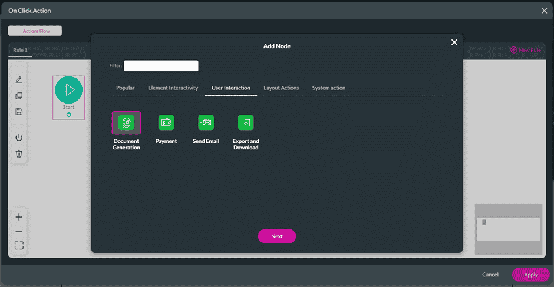
Task: Click the edit pencil icon in sidebar
Action: coord(19,79)
